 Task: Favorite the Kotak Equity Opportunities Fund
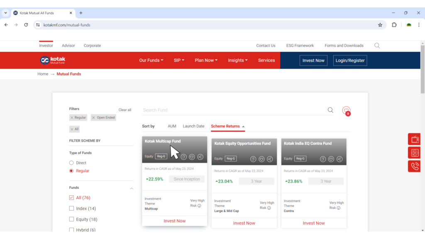click(x=261, y=159)
